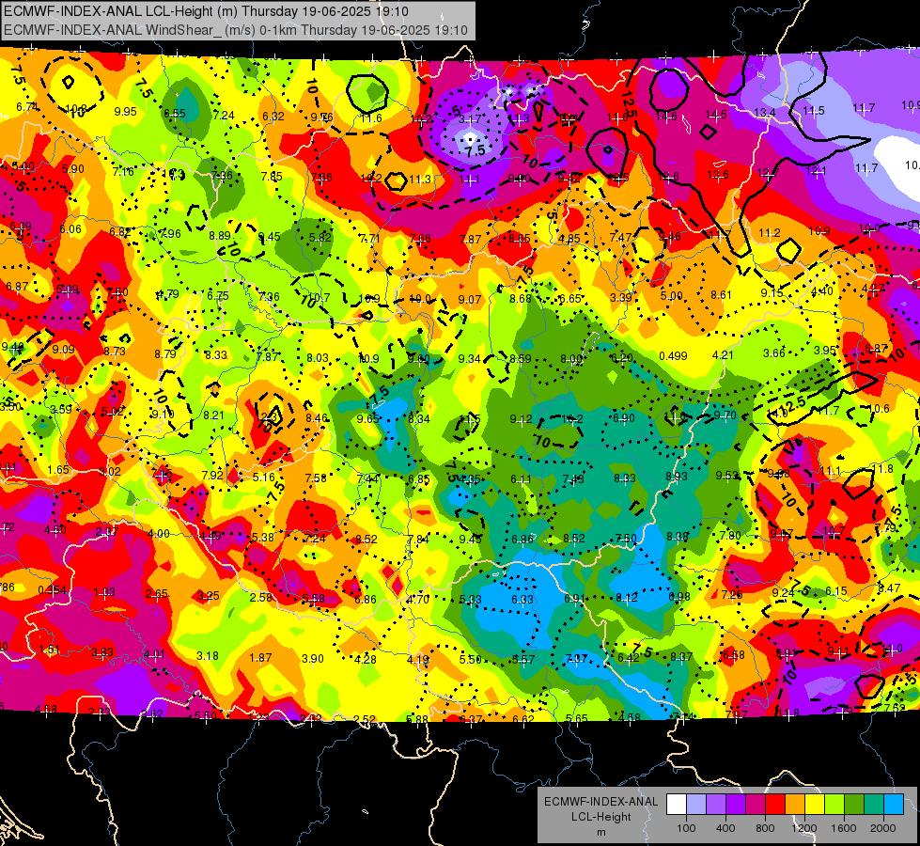The image size is (920, 846).
Task: Click the map value 9.09
Action: (x=63, y=350)
